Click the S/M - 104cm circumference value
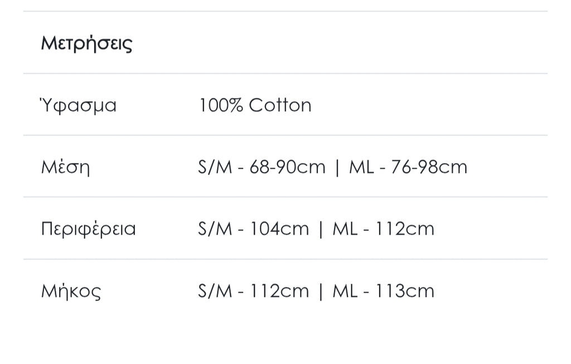The height and width of the screenshot is (364, 571). click(253, 229)
